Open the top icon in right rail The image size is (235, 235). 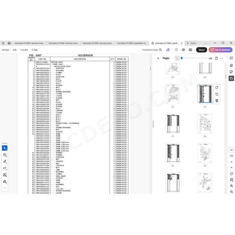click(x=231, y=58)
